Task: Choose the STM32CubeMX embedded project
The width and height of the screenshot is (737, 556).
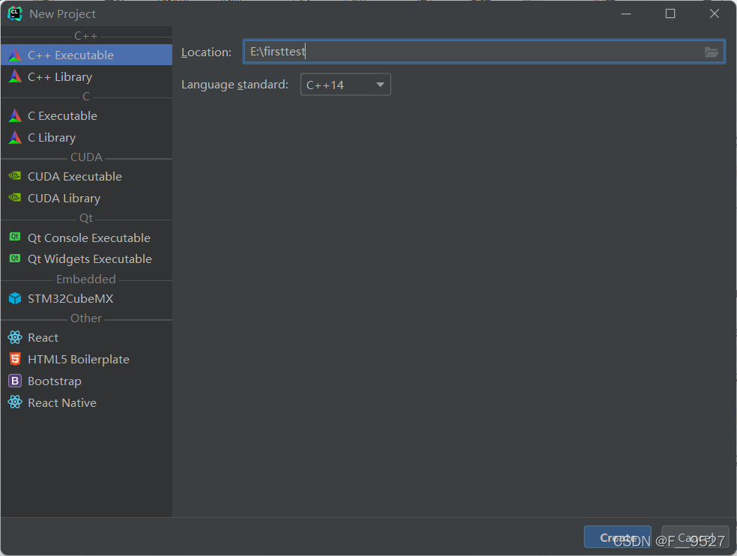Action: tap(86, 299)
